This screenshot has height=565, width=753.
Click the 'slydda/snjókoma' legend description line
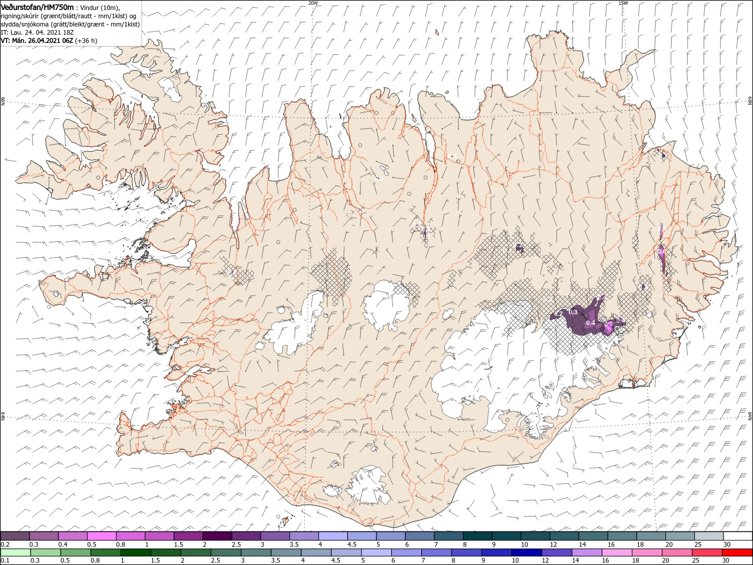pos(70,24)
